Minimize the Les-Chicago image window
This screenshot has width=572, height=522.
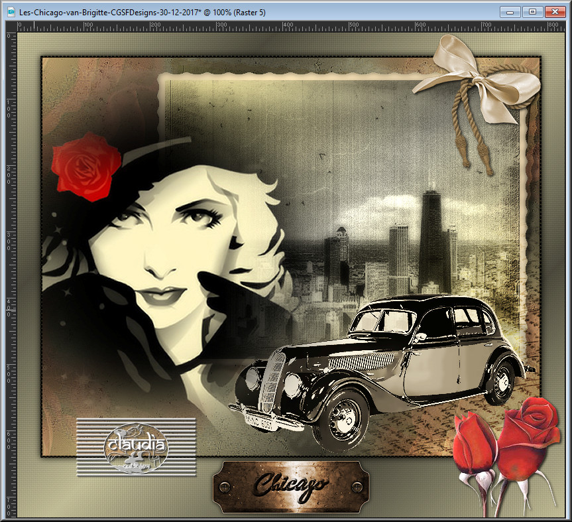510,12
